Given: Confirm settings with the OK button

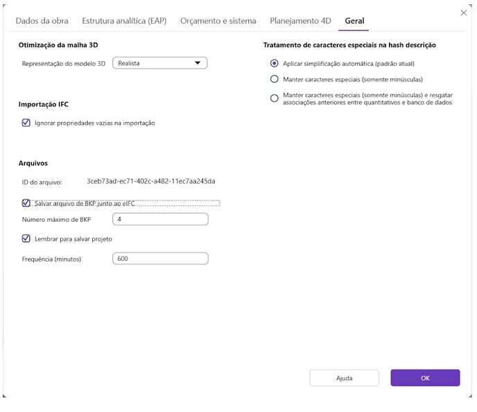Looking at the screenshot, I should click(x=425, y=378).
